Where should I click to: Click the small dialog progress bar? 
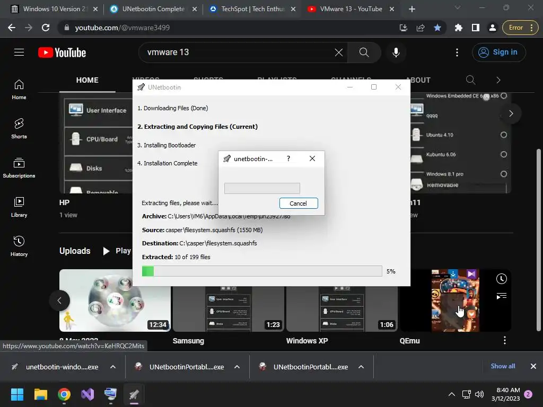click(262, 188)
